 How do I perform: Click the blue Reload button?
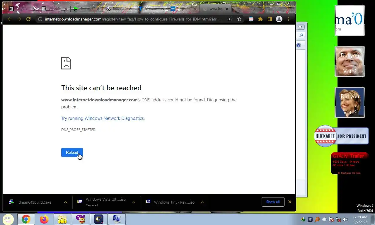click(x=72, y=152)
